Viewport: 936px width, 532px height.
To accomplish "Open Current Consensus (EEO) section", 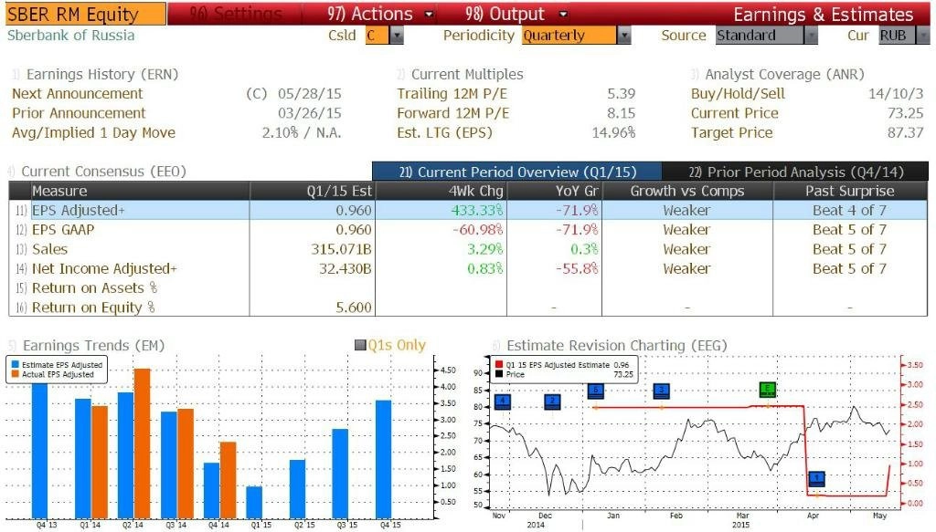I will click(x=104, y=172).
